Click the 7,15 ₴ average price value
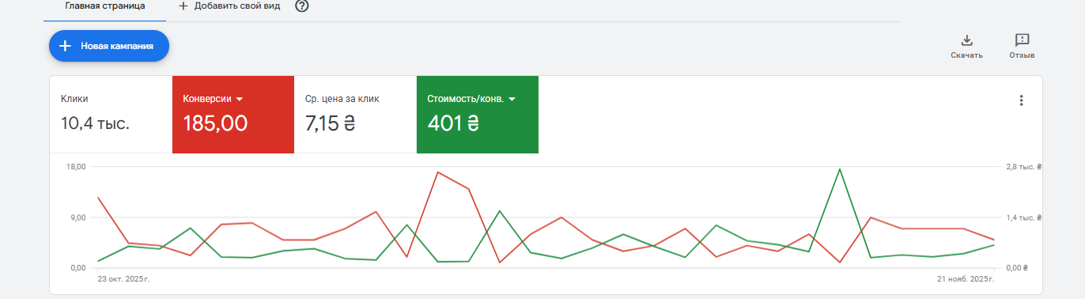This screenshot has height=299, width=1085. tap(330, 123)
